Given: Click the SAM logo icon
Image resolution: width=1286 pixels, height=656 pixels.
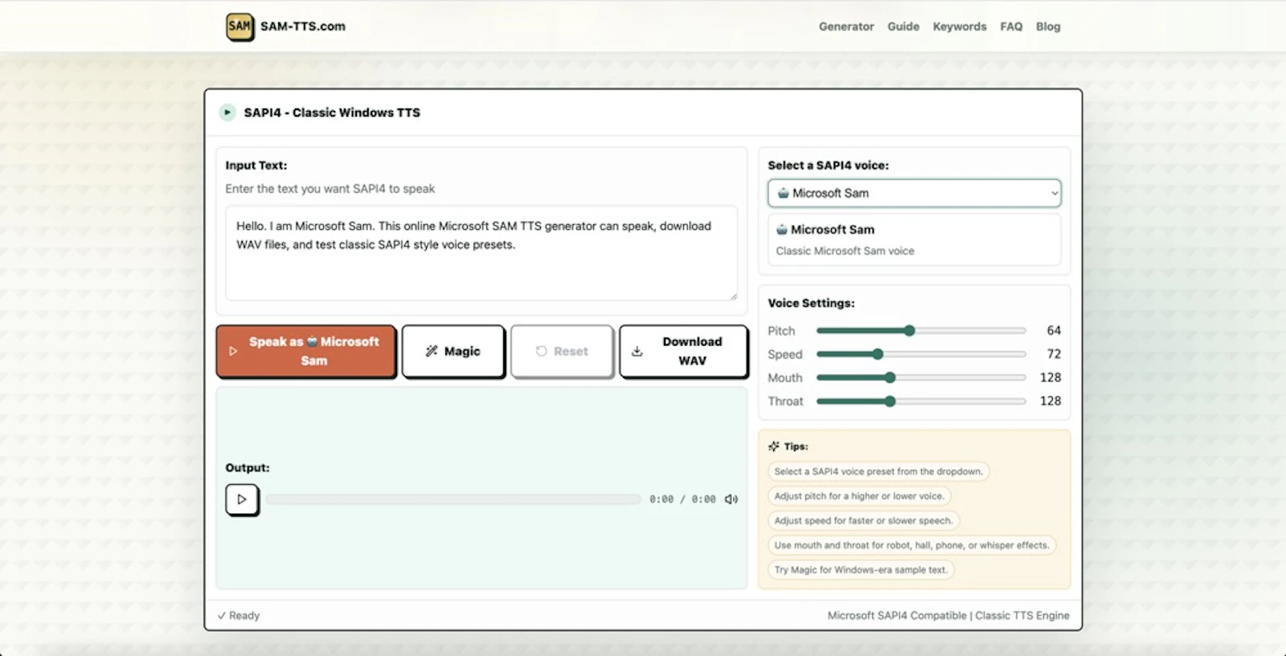Looking at the screenshot, I should point(240,27).
